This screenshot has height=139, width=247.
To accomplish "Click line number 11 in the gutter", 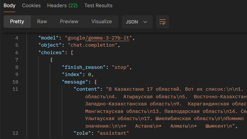I will pos(15,89).
